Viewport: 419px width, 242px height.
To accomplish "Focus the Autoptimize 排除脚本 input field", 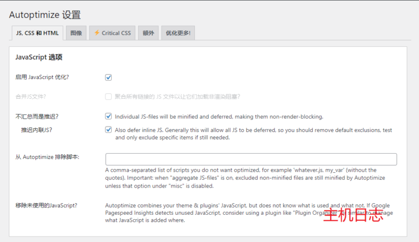I will [251, 159].
